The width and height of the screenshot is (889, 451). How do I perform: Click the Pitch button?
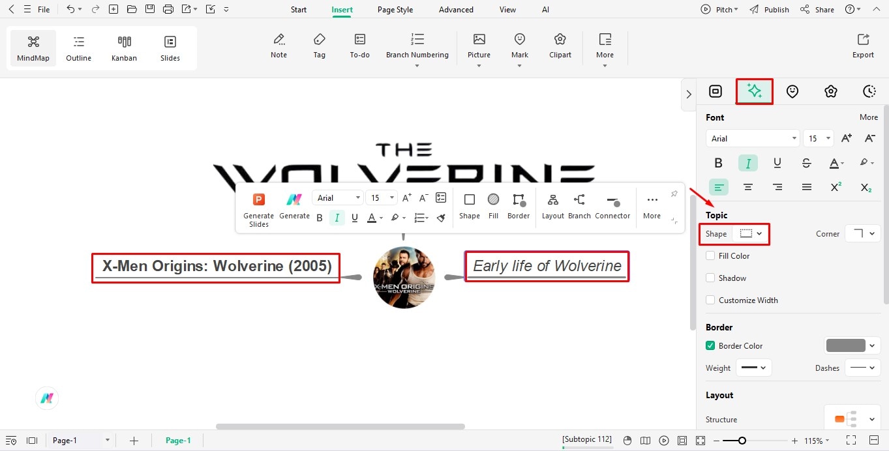tap(719, 10)
